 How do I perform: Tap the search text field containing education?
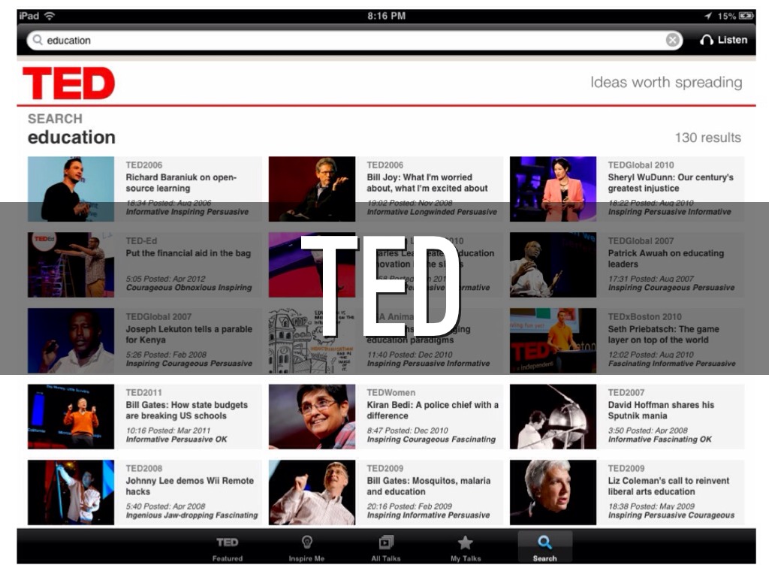(x=345, y=41)
